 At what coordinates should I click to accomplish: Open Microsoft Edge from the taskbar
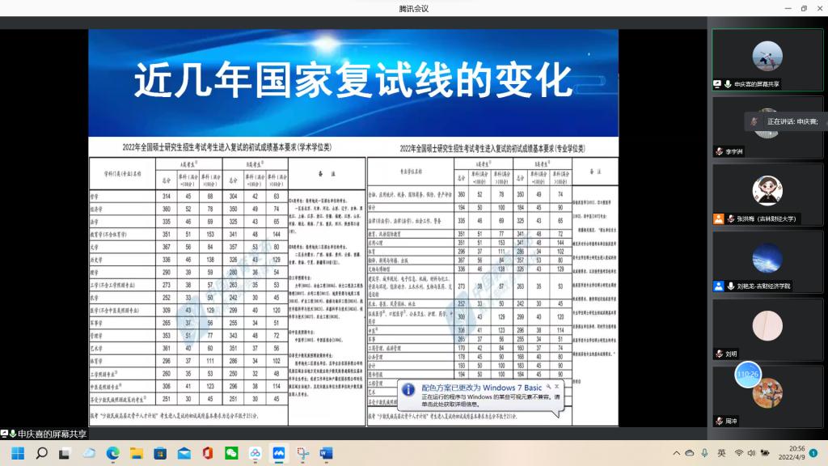point(112,453)
